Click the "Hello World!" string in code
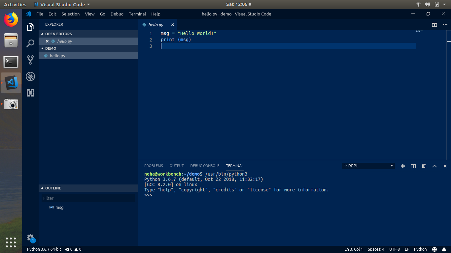451x253 pixels. point(197,34)
